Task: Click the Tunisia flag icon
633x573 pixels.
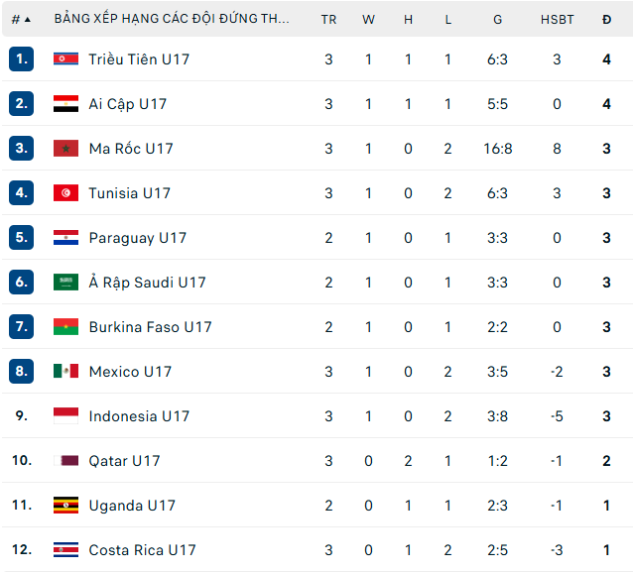Action: (x=65, y=193)
